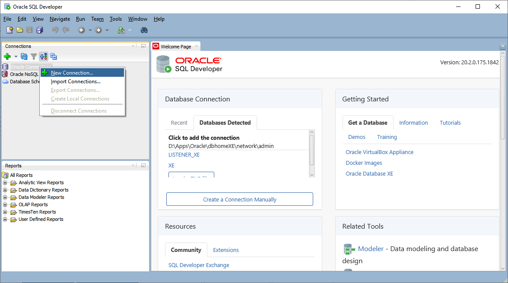Screen dimensions: 508x283
Task: Click Create a Connection Manually
Action: pyautogui.click(x=239, y=199)
